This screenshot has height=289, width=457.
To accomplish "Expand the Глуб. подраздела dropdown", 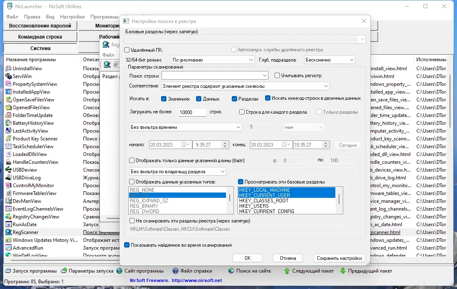I will point(352,60).
